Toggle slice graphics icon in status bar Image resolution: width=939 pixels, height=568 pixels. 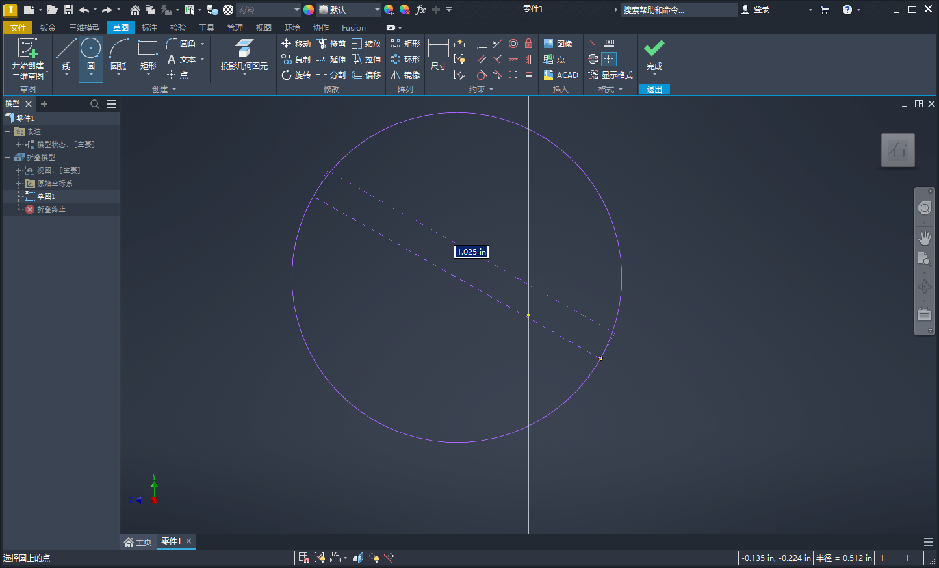[358, 558]
